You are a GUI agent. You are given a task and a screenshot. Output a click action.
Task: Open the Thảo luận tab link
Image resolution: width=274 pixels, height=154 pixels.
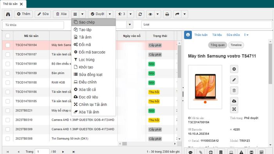[201, 35]
